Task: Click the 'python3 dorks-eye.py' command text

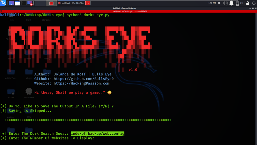Action: coord(88,15)
